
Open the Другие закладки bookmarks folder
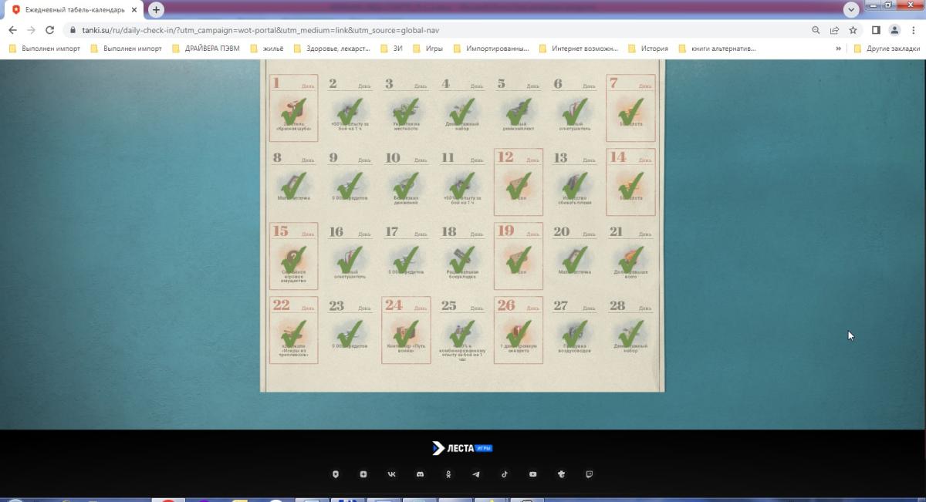(885, 49)
